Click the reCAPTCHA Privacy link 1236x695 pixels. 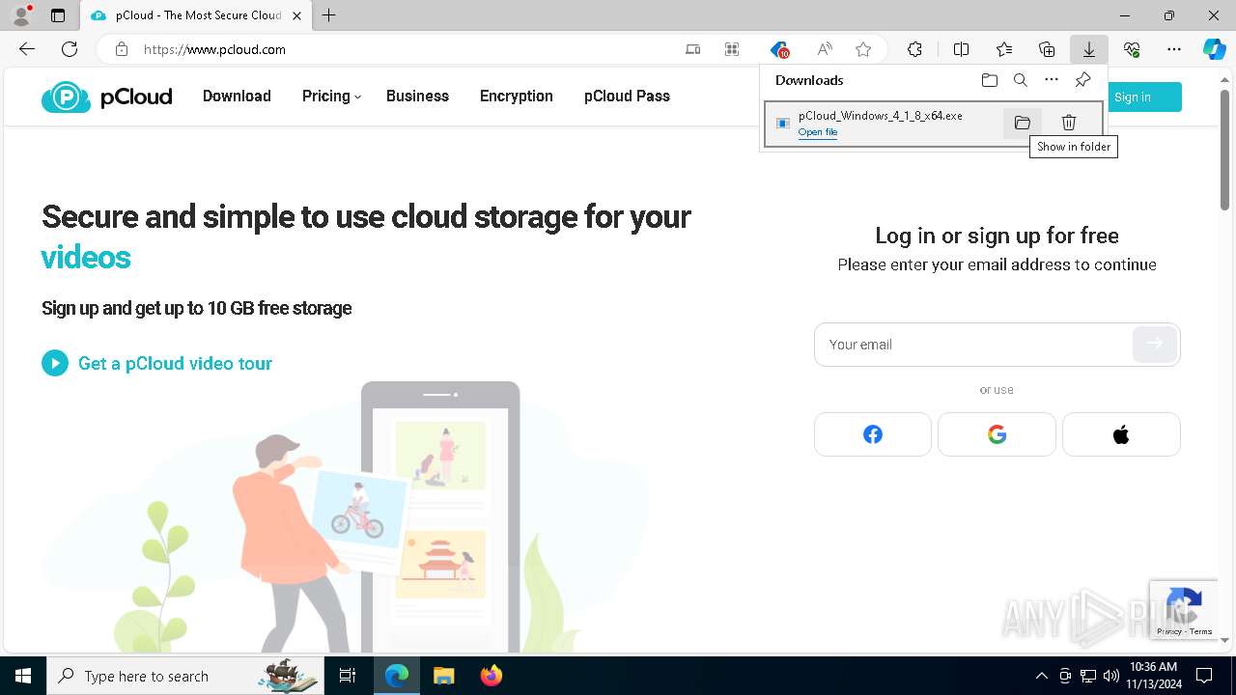1168,631
